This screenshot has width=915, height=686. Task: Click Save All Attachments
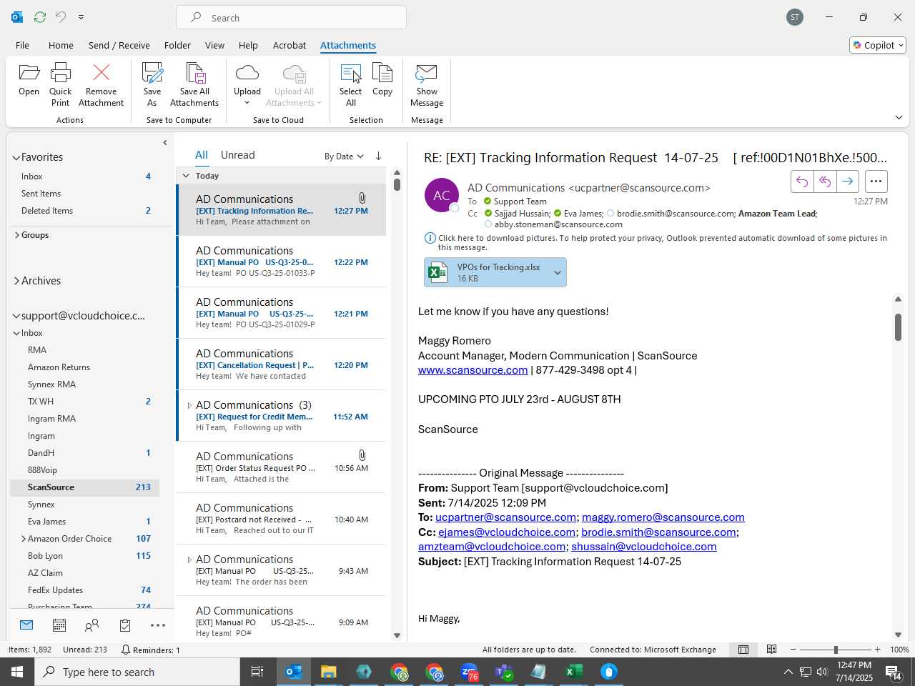tap(194, 84)
